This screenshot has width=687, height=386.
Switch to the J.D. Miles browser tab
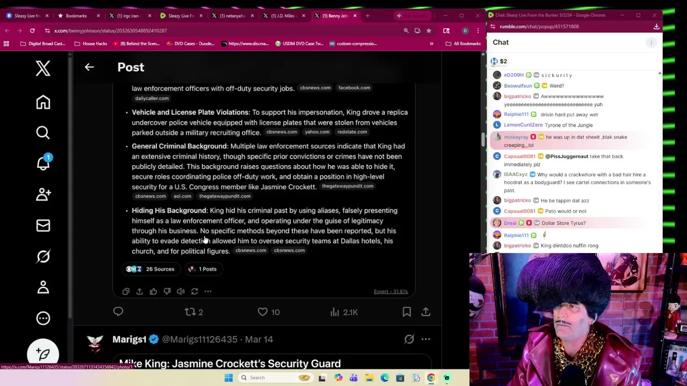[x=283, y=16]
